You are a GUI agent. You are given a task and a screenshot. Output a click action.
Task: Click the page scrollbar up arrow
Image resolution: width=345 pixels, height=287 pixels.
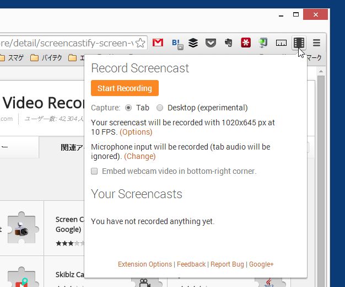(x=321, y=71)
